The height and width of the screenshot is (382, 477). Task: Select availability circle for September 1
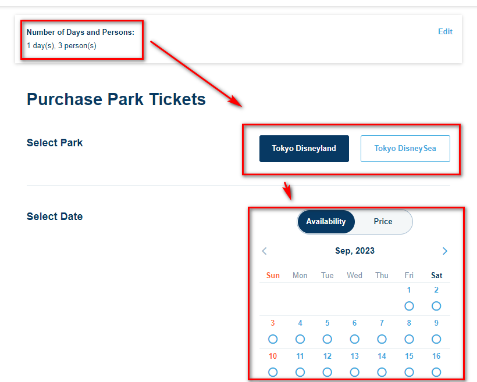pyautogui.click(x=409, y=306)
